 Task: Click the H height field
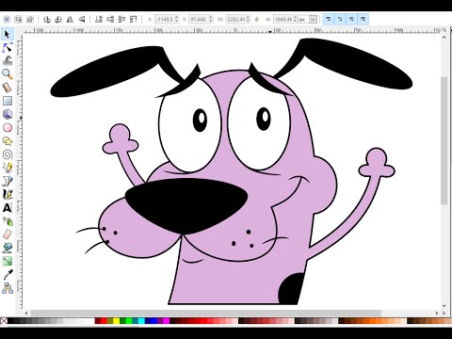283,20
